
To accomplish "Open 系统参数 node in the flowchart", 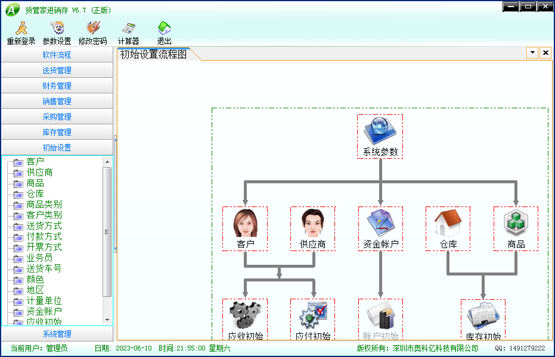I will pyautogui.click(x=380, y=137).
